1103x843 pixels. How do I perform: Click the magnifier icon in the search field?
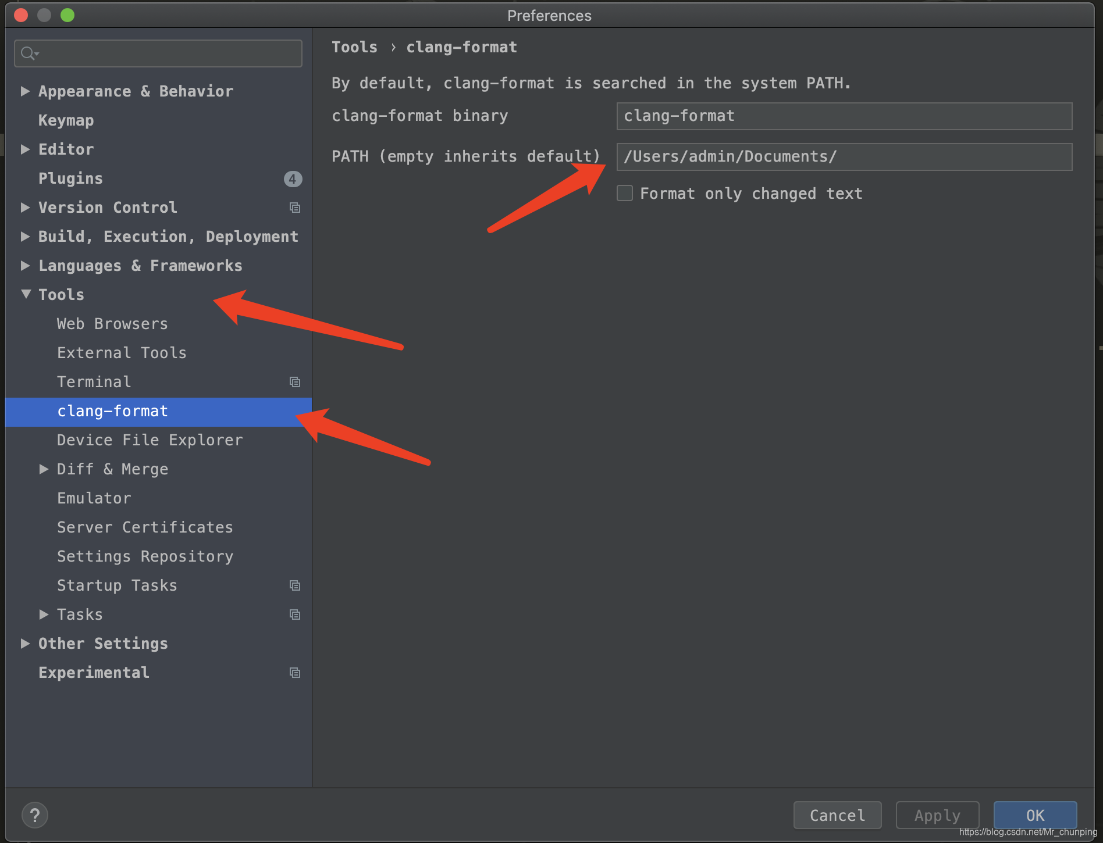(x=30, y=53)
